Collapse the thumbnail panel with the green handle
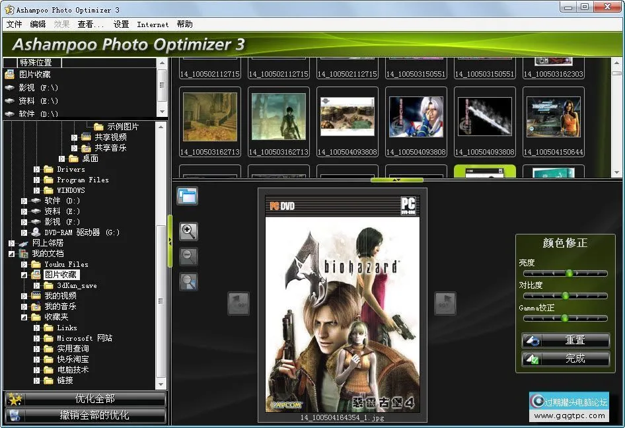Viewport: 625px width, 428px height. (396, 180)
